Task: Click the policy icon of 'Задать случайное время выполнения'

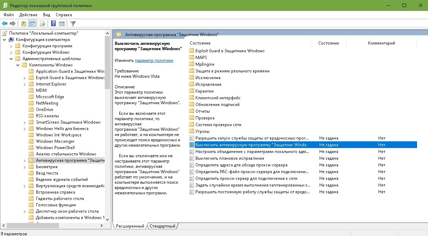Action: tap(192, 185)
